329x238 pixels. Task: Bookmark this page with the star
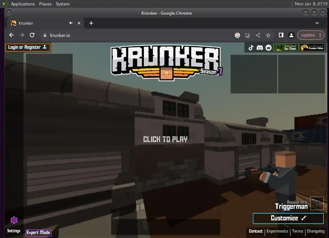[268, 35]
